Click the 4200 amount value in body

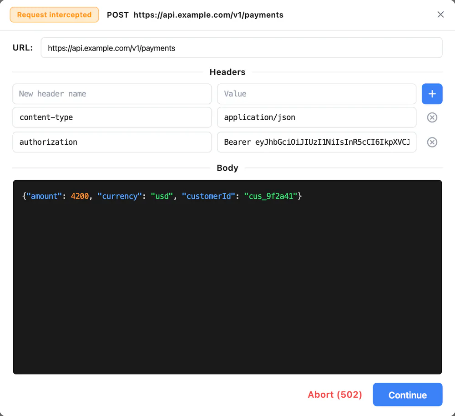(x=80, y=196)
